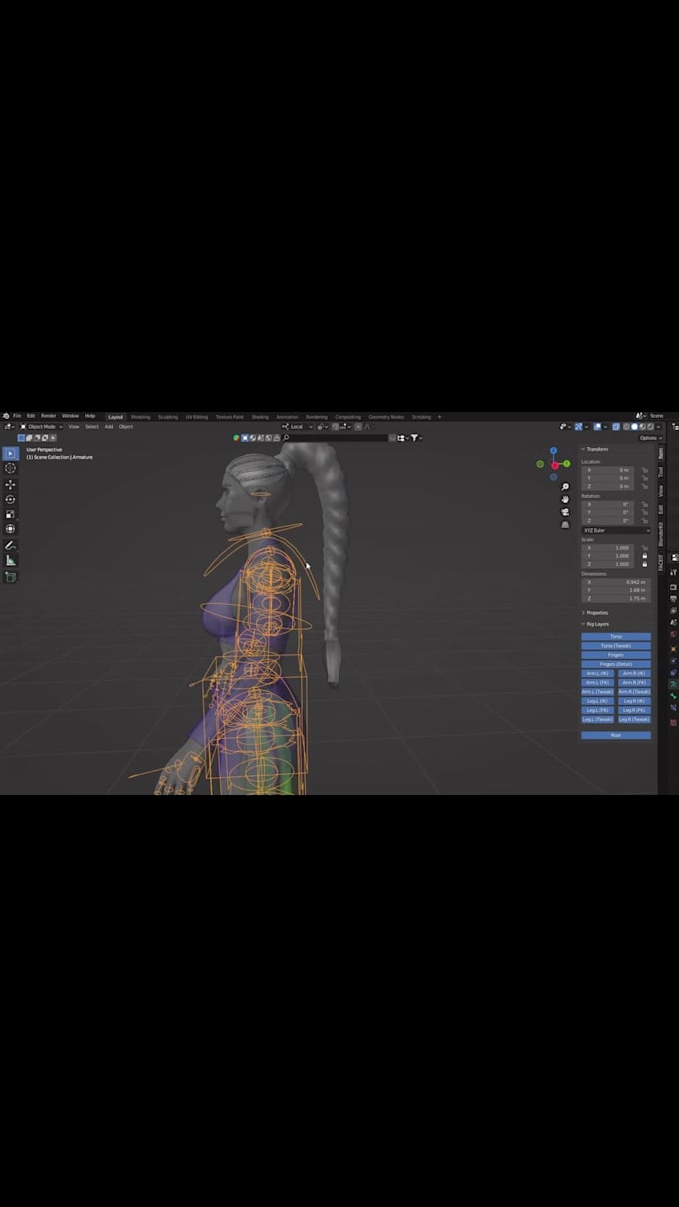Activate the Move tool

coord(11,484)
